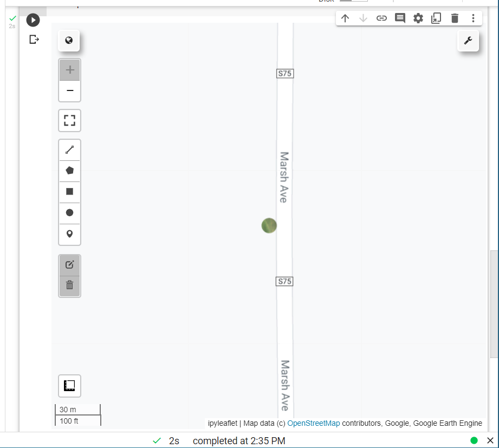Click the notebook vertical scrollbar

click(494, 304)
